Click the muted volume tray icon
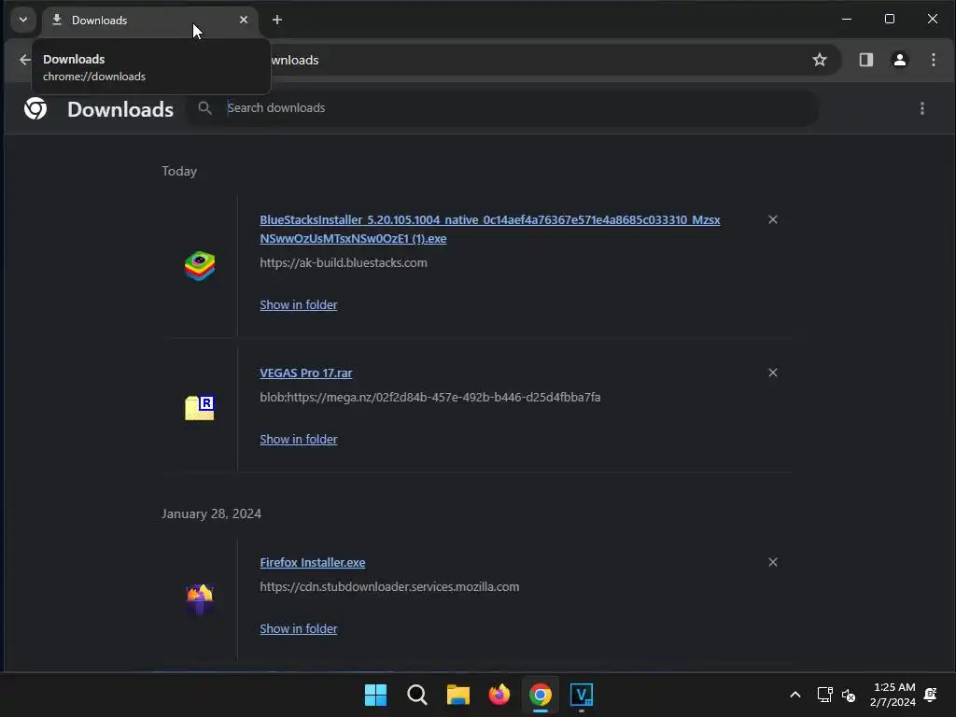 (848, 695)
